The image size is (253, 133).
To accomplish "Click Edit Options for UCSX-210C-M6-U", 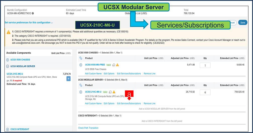I will click(109, 104).
